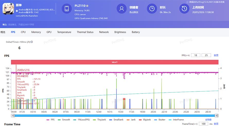Click info icon beside PerfDog version notice
This screenshot has height=127, width=229.
(x=188, y=2)
